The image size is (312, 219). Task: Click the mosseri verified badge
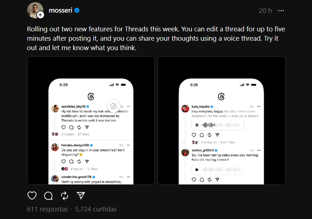[x=77, y=10]
